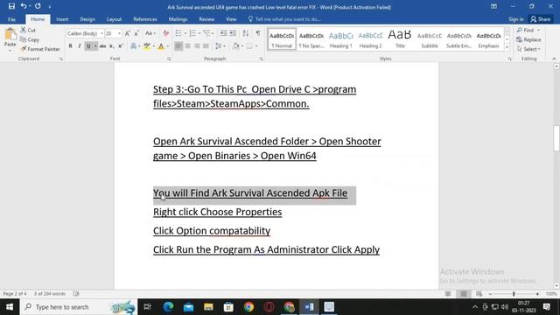Open Windows Start menu

pyautogui.click(x=10, y=307)
